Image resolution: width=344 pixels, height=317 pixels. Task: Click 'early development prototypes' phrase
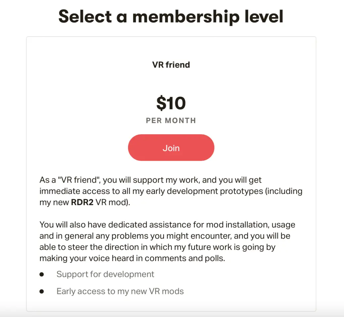(205, 191)
